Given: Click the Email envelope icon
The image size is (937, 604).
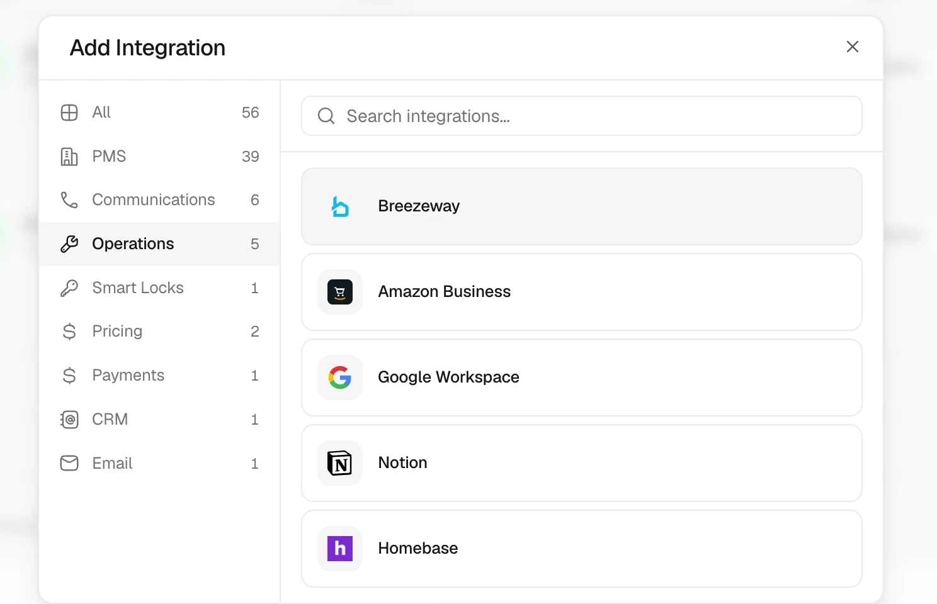Looking at the screenshot, I should coord(69,464).
